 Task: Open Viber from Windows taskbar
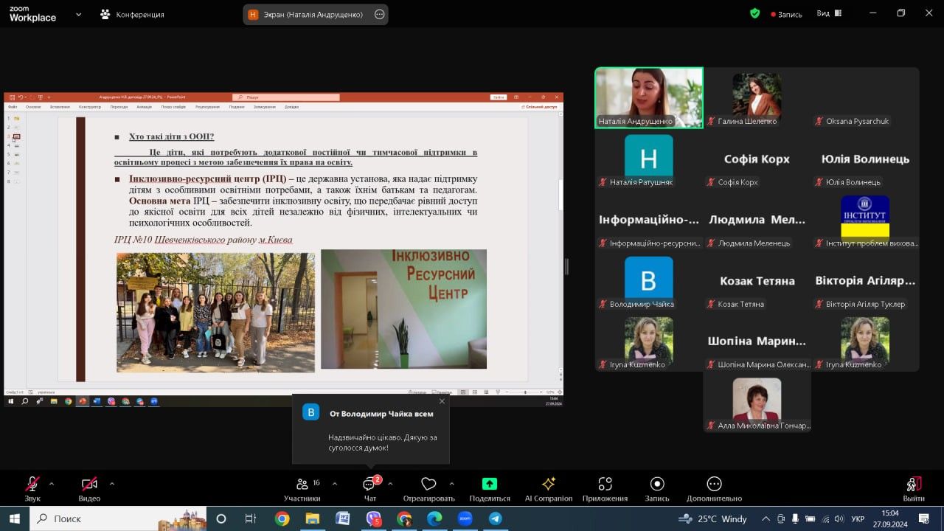click(x=374, y=518)
